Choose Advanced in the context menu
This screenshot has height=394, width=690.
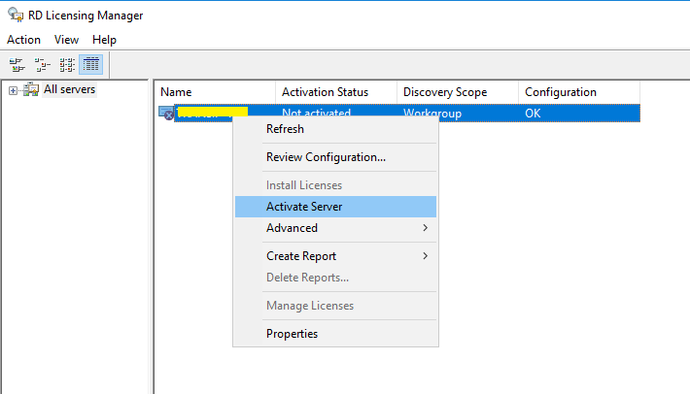click(x=335, y=228)
